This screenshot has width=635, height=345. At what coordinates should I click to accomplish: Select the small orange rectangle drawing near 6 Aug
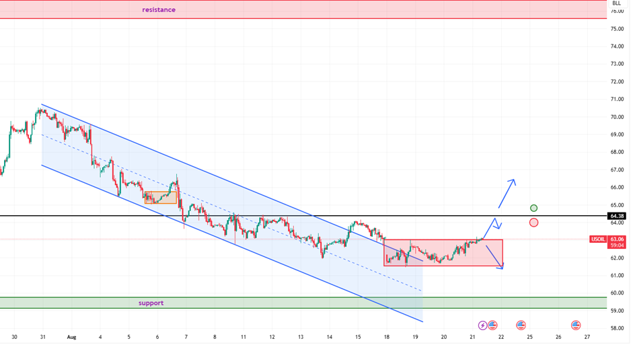(161, 197)
